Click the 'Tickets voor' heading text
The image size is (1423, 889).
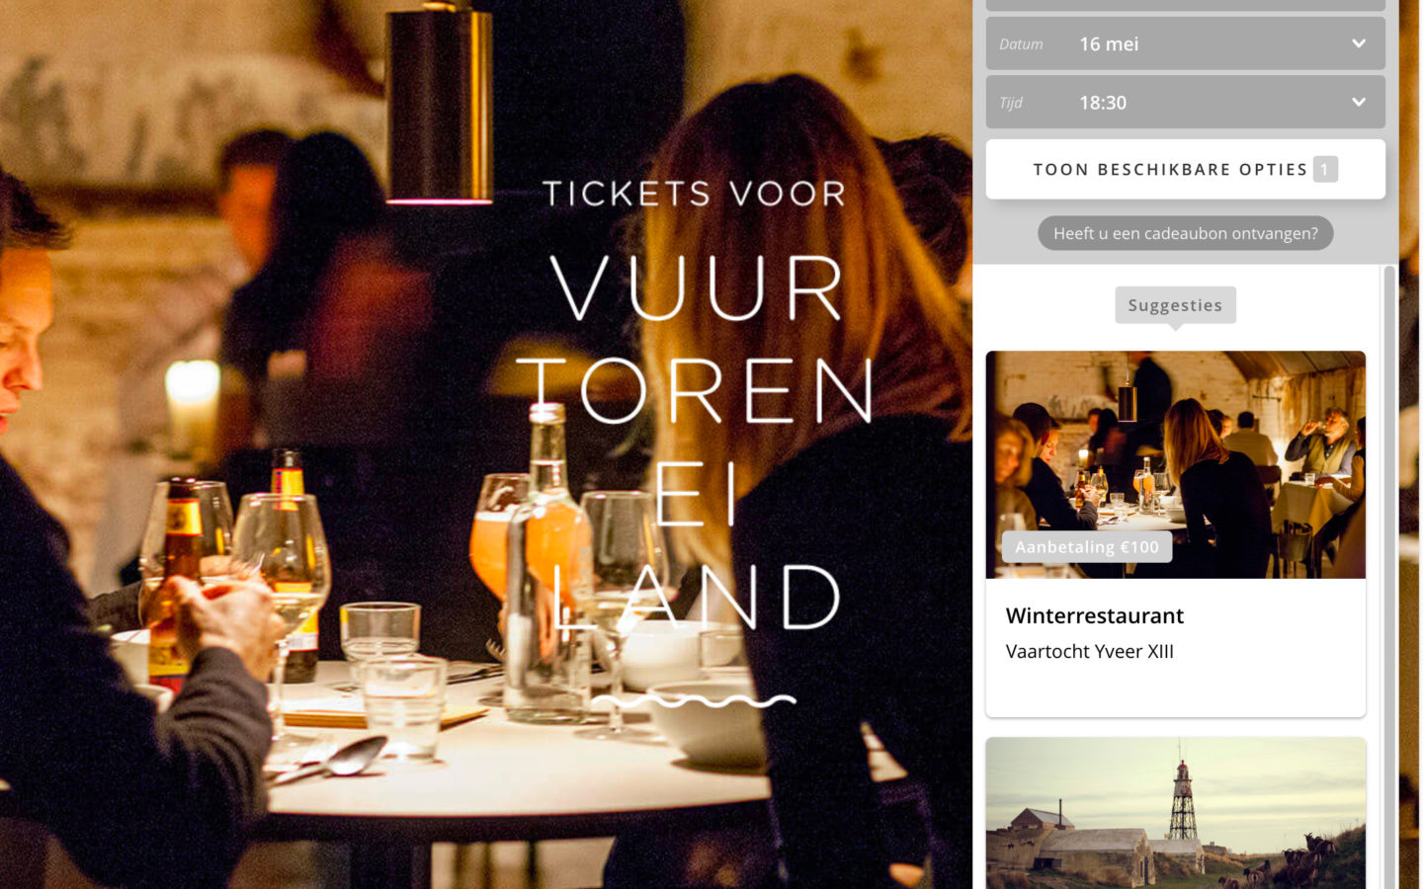click(695, 194)
